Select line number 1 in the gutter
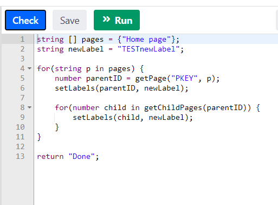Screen dimensions: 278x205 [x=22, y=39]
